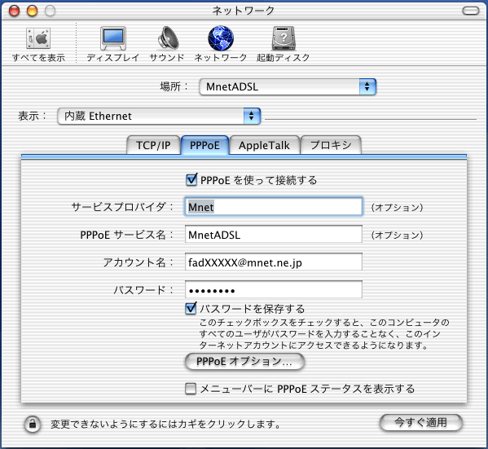The width and height of the screenshot is (488, 449).
Task: Select the Network (ネットワーク) globe icon
Action: (x=221, y=38)
